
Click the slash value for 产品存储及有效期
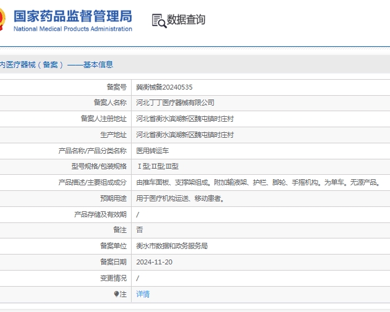pos(138,214)
